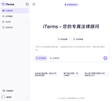Viewport: 112px width, 101px height.
Task: Open 合同模板 in sidebar
Action: 15,16
